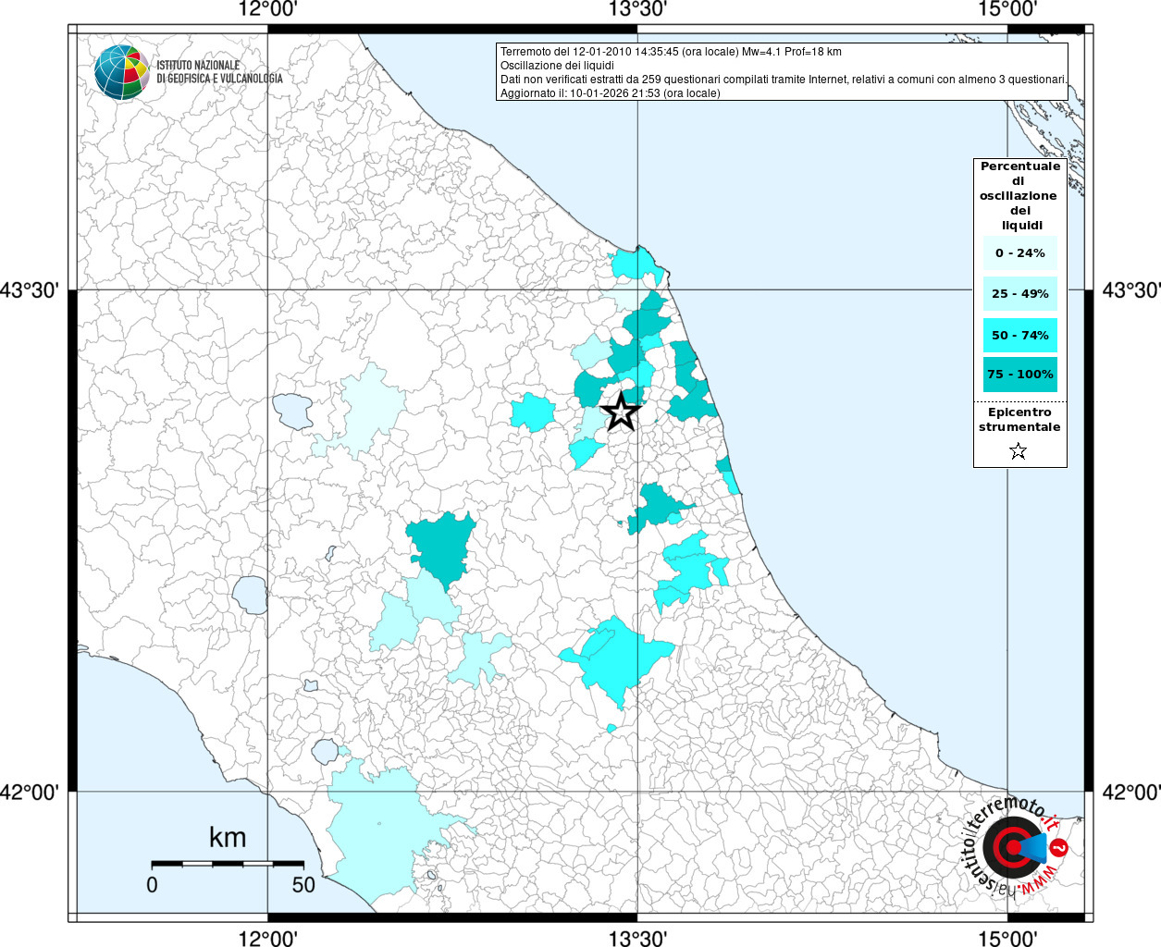Click the Istituto Nazionale di Geofisica e Vulcanologia text
The height and width of the screenshot is (947, 1161).
point(219,72)
